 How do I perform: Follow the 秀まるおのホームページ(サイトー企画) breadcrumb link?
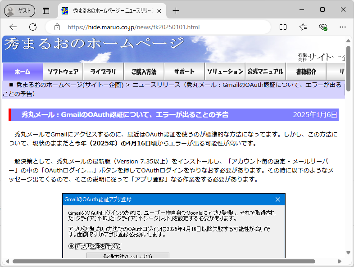pyautogui.click(x=70, y=85)
